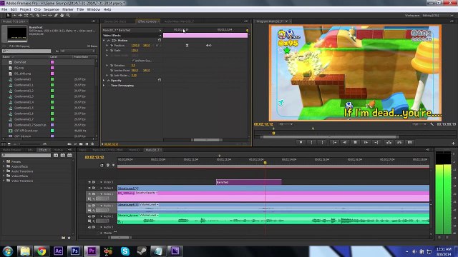The width and height of the screenshot is (458, 257).
Task: Hide Video 2 track with eye icon
Action: (89, 188)
